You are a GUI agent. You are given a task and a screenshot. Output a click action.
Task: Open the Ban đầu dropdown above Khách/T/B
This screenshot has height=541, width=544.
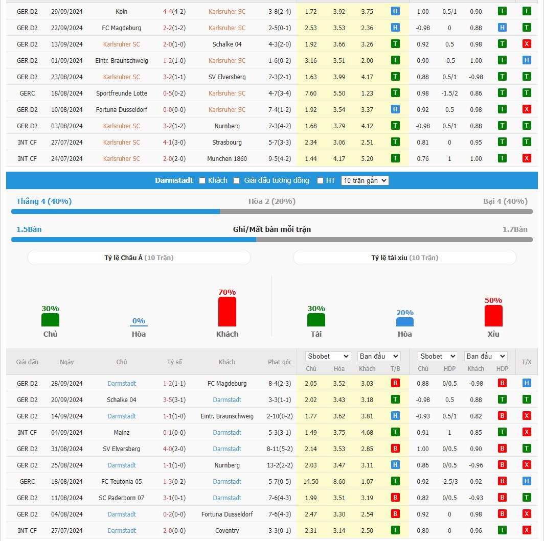click(379, 356)
